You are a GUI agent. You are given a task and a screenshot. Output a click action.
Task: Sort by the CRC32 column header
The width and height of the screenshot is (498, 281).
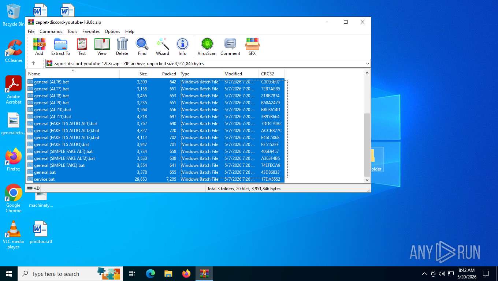coord(272,74)
